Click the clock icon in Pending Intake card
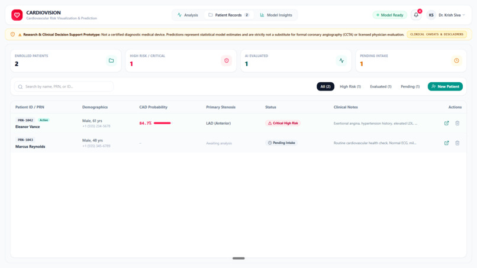 (x=457, y=60)
